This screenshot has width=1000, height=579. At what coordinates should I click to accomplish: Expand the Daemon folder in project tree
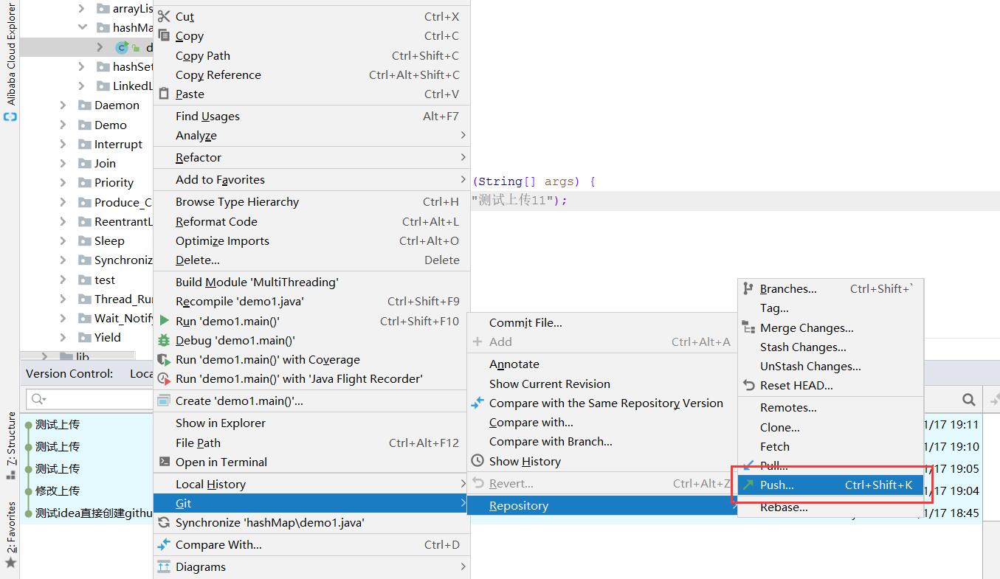(x=63, y=105)
